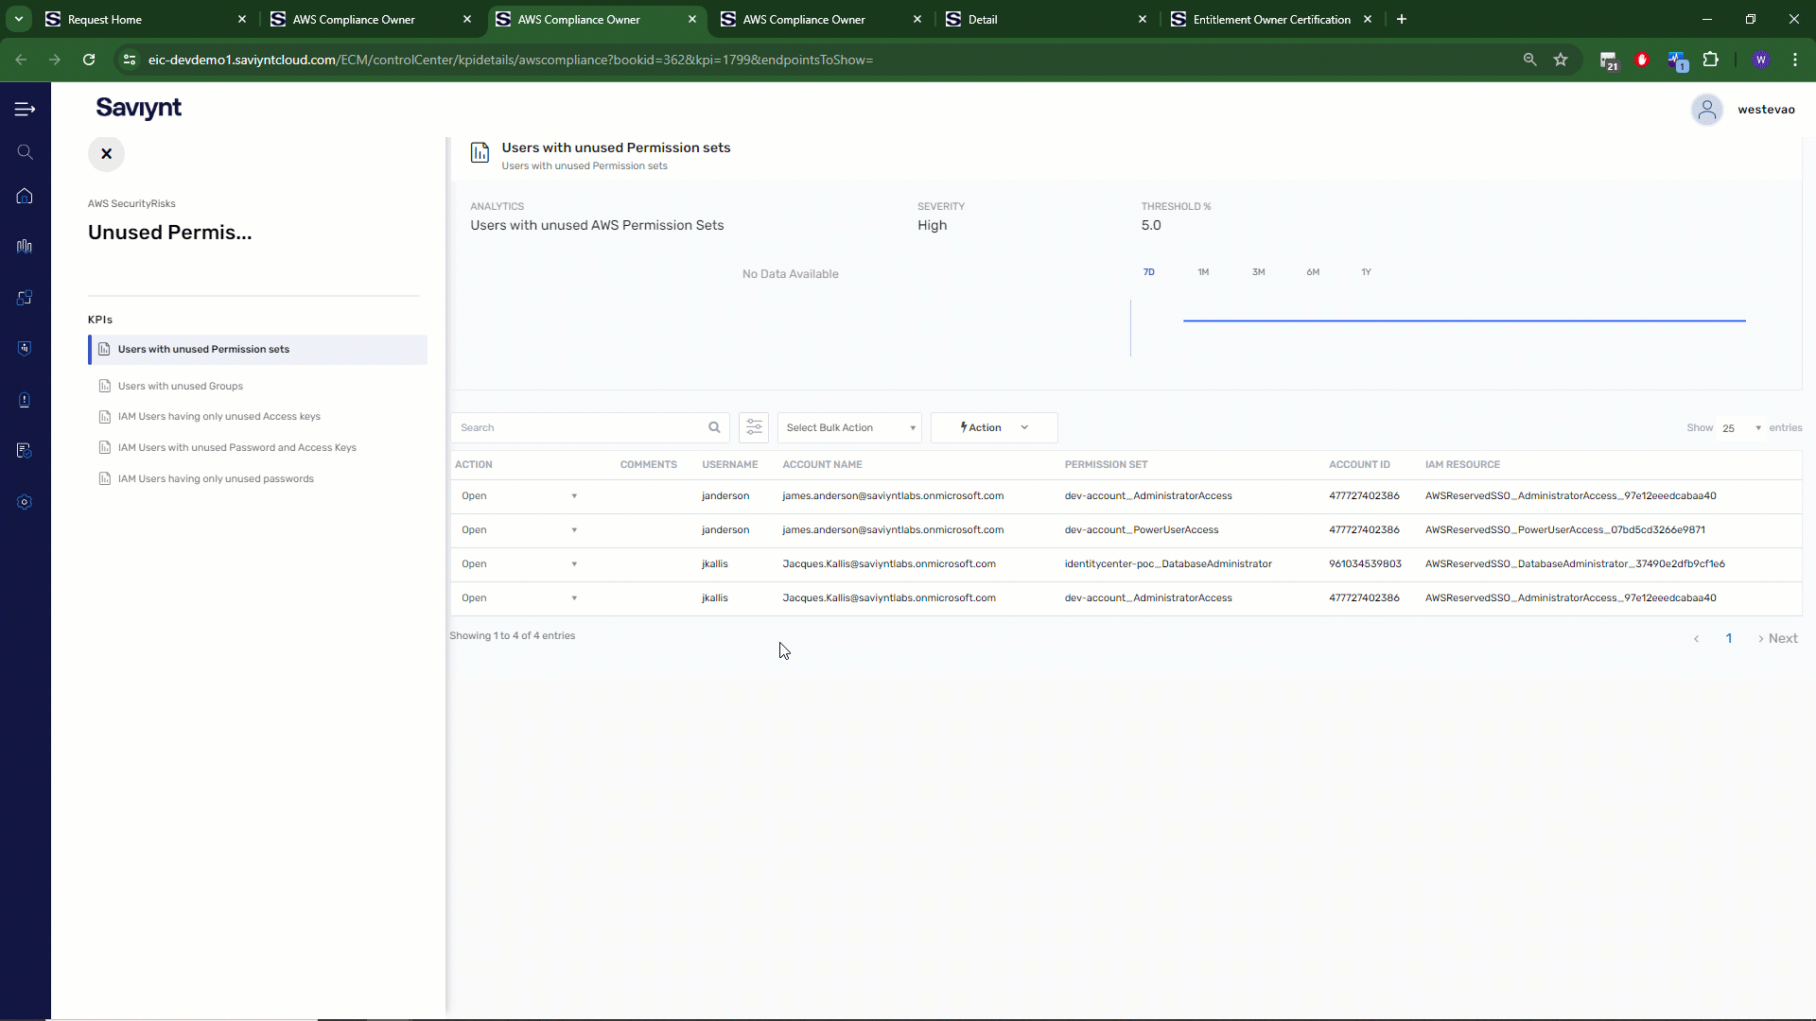Click the sidebar settings gear icon
This screenshot has width=1816, height=1021.
coord(26,502)
